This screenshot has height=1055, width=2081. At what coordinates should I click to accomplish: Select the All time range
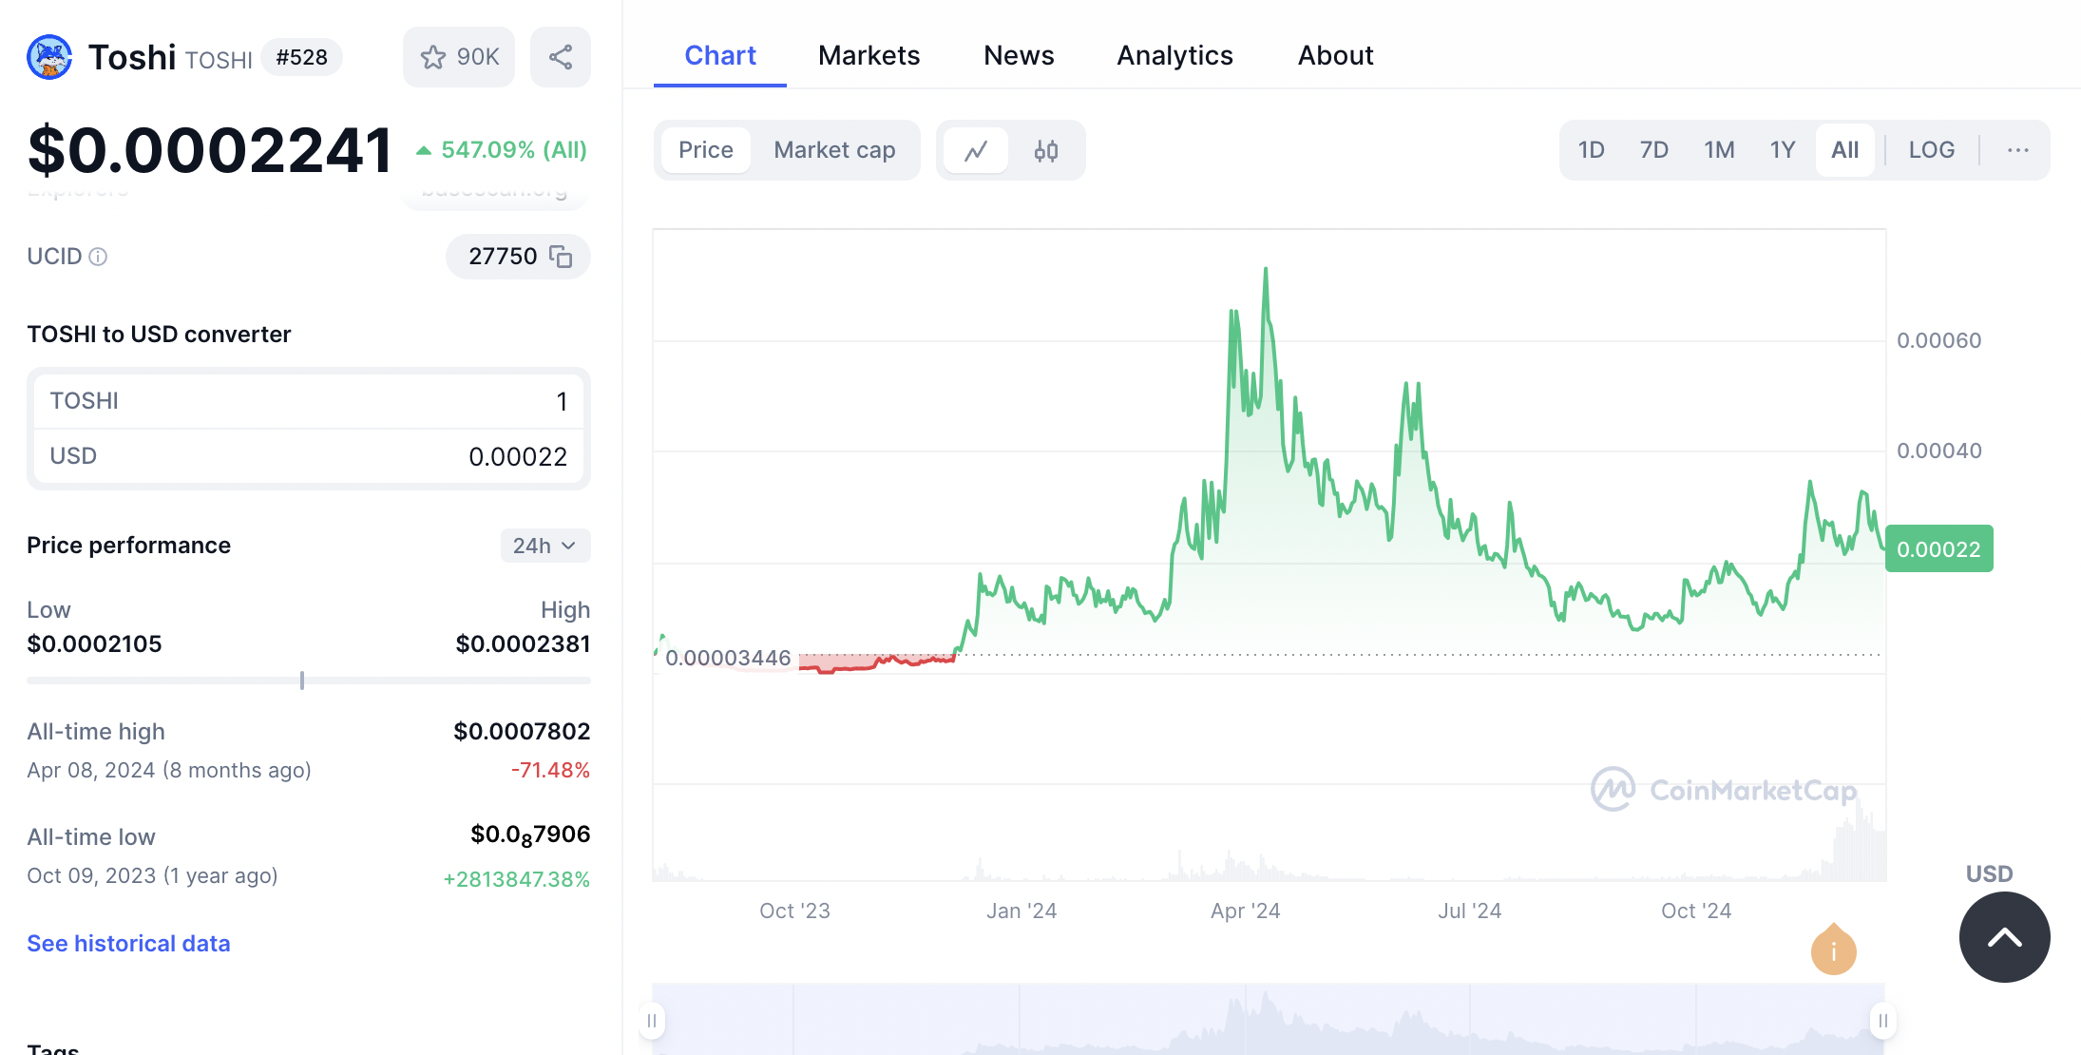pyautogui.click(x=1845, y=150)
